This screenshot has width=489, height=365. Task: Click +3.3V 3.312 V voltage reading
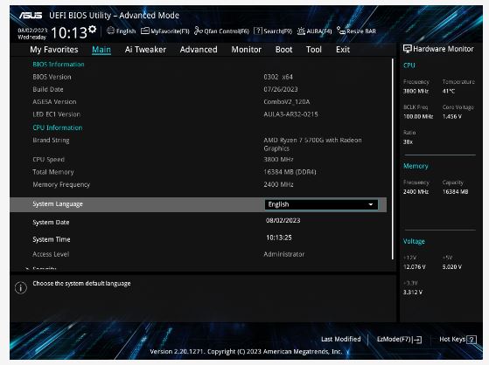pyautogui.click(x=413, y=293)
